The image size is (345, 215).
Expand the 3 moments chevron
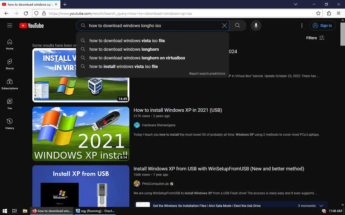[321, 206]
